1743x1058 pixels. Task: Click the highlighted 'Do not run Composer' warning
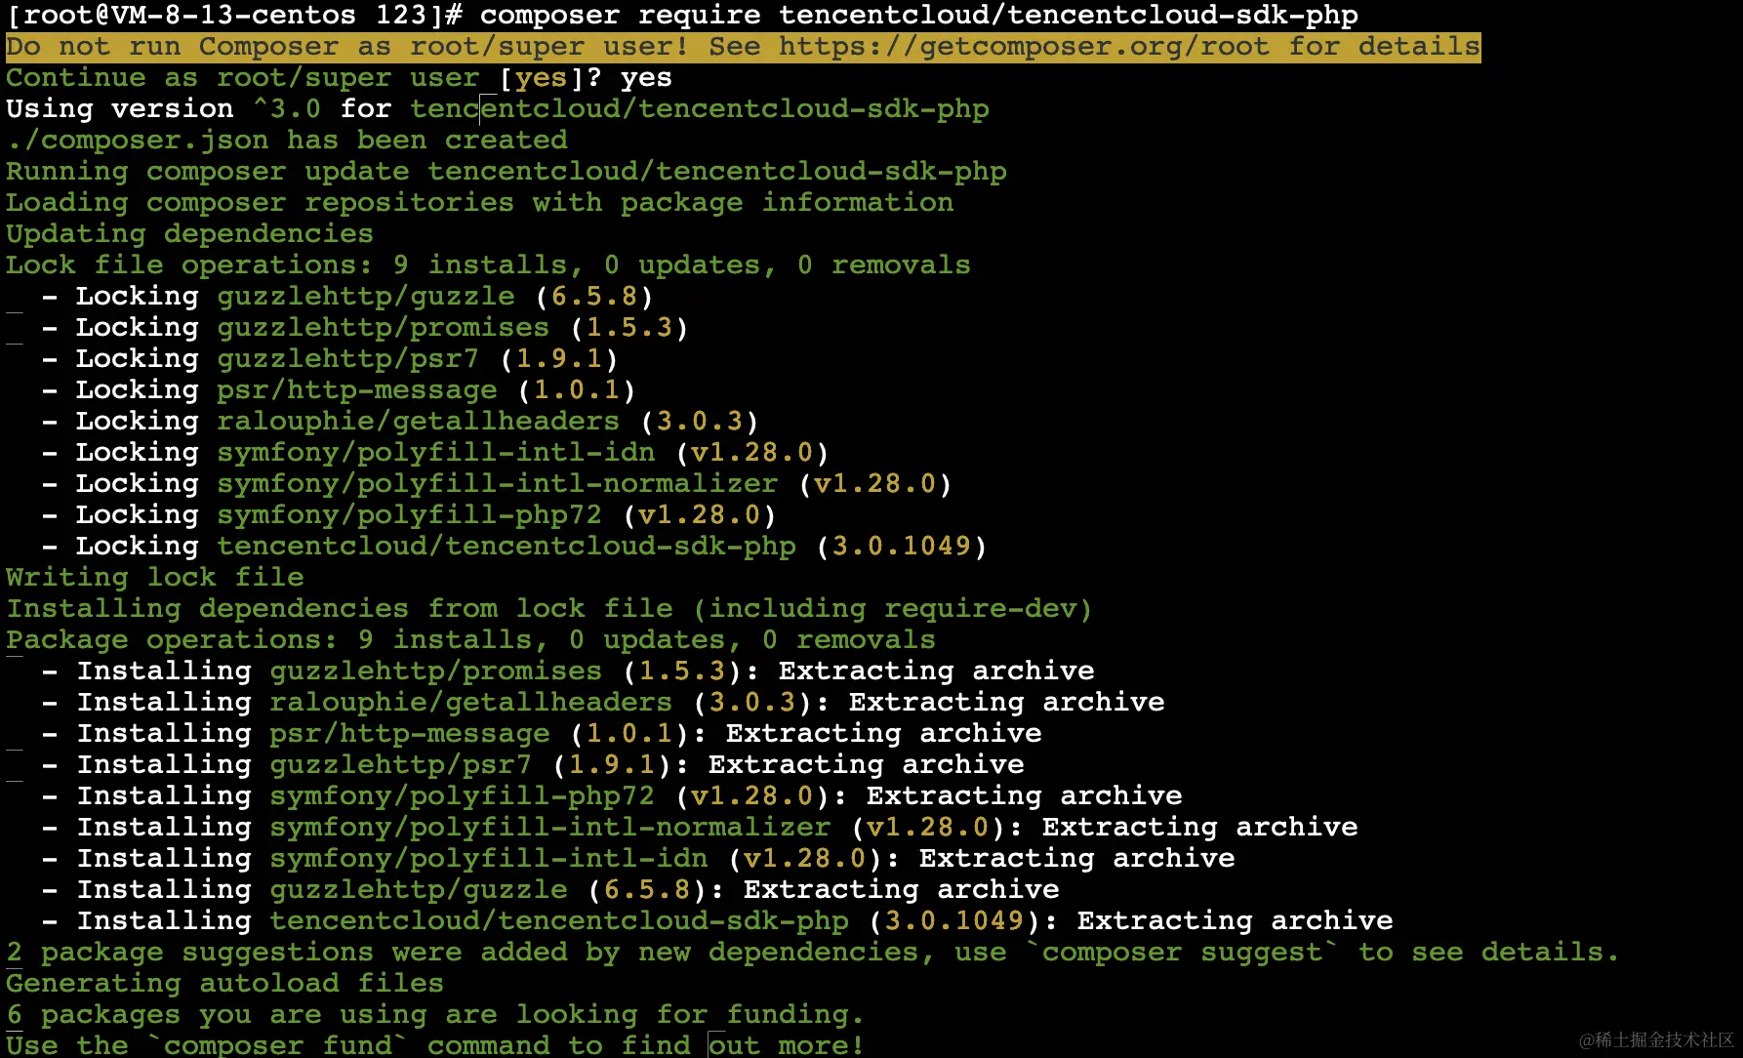744,47
